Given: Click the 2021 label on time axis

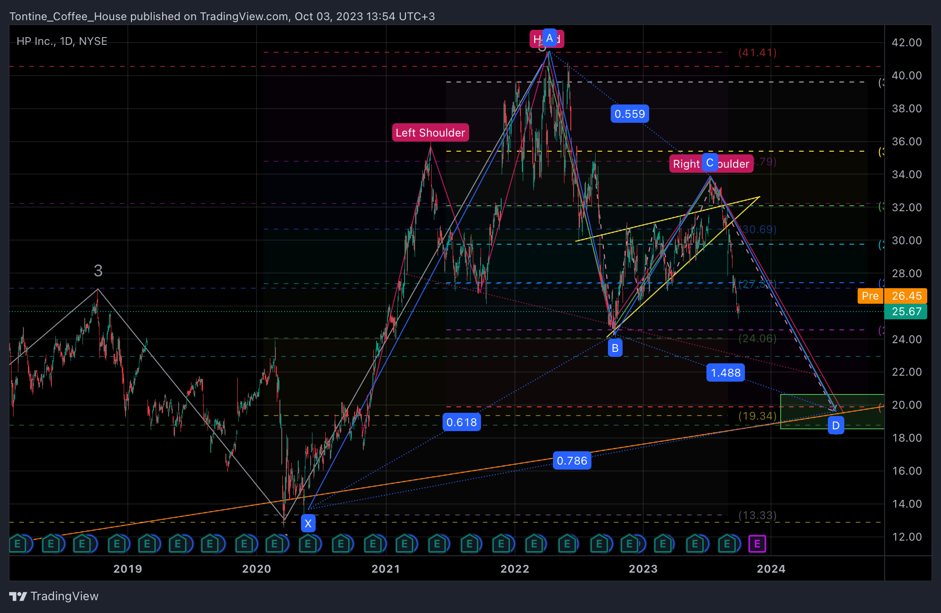Looking at the screenshot, I should tap(386, 569).
